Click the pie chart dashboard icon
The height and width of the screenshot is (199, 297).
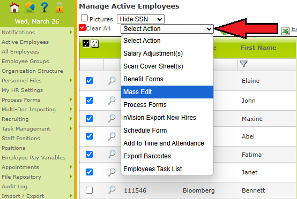point(29,7)
